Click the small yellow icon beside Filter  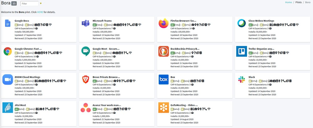point(41,3)
